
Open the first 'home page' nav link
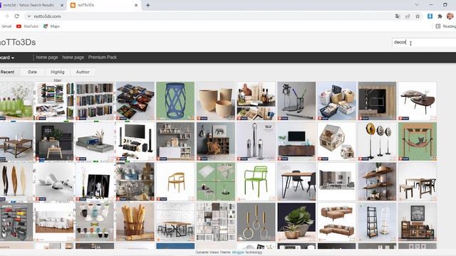click(x=47, y=58)
